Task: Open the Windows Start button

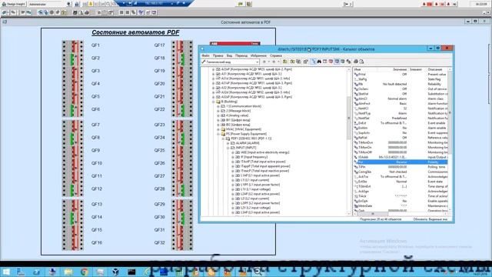Action: [6, 272]
